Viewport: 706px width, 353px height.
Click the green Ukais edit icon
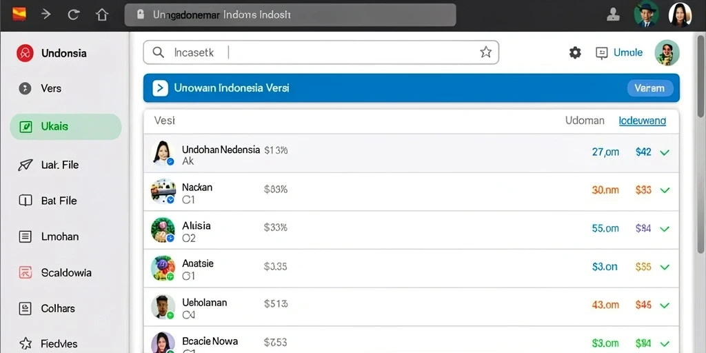(26, 127)
